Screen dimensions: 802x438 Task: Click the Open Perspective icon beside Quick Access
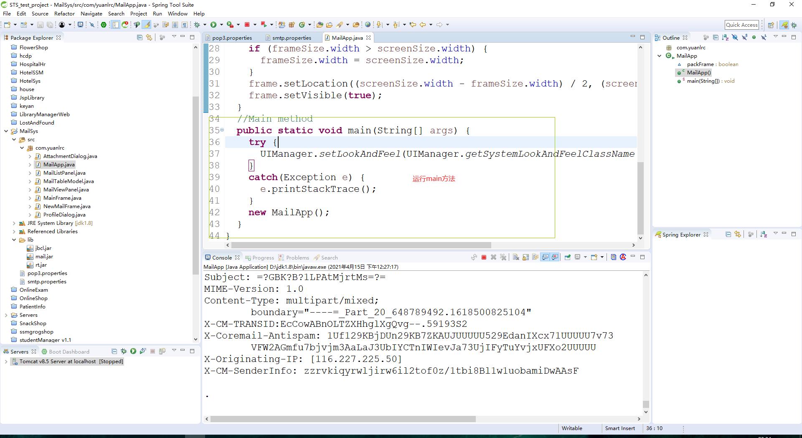[771, 25]
